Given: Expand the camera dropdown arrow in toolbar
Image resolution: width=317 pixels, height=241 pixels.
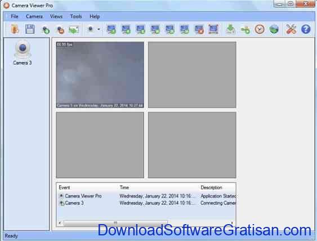Looking at the screenshot, I should point(99,29).
